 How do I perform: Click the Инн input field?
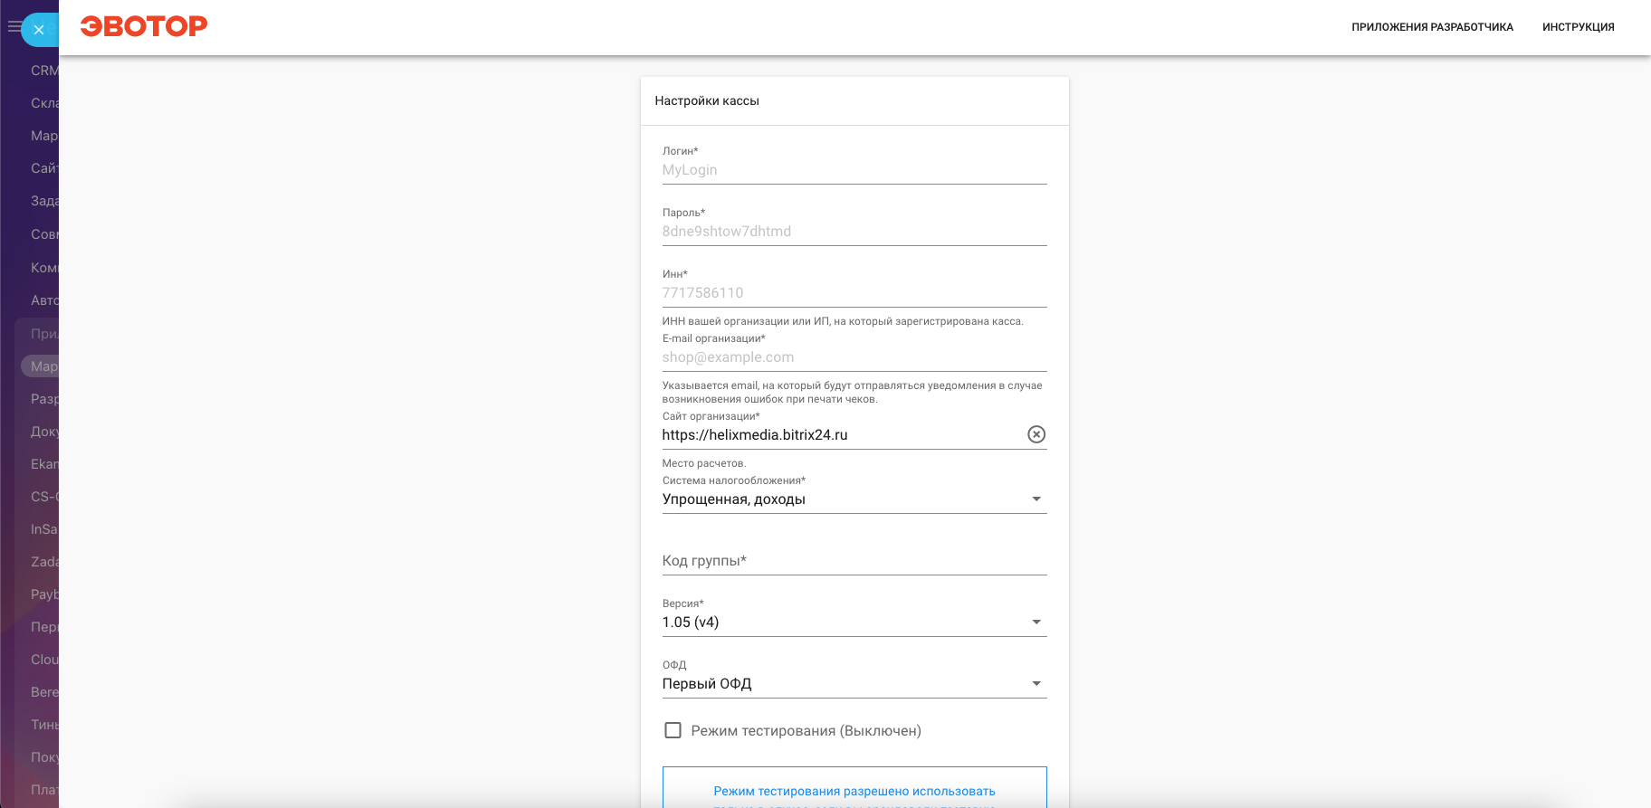854,293
